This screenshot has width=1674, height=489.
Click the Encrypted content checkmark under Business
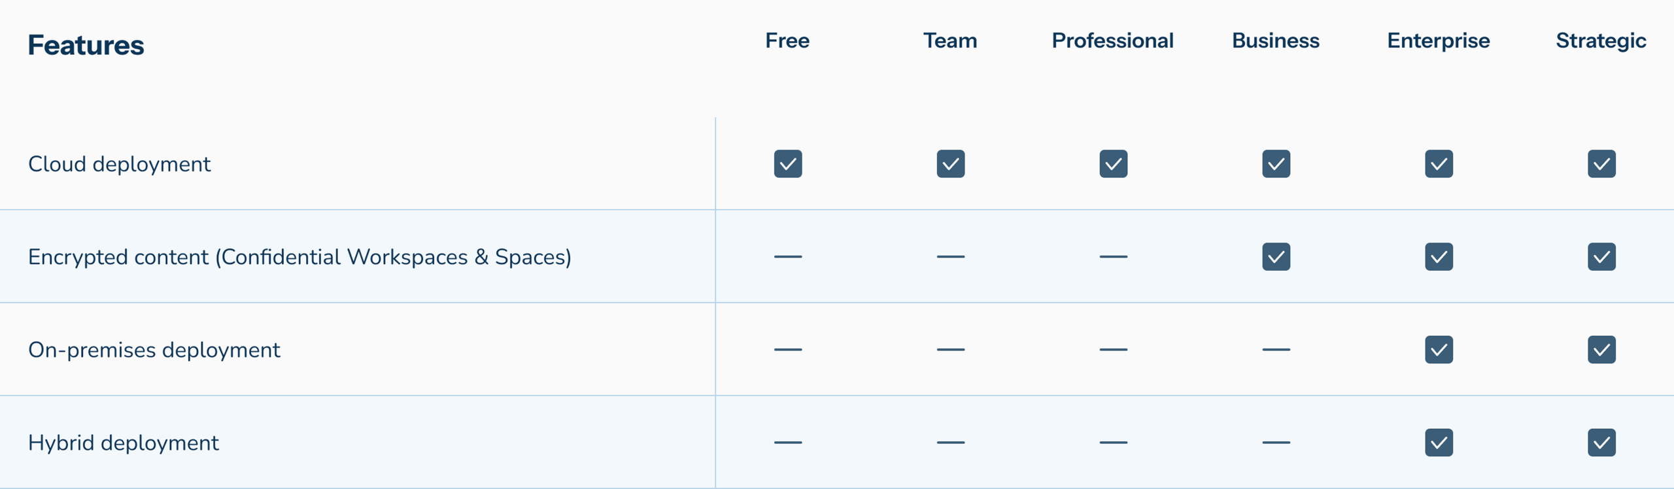1276,257
